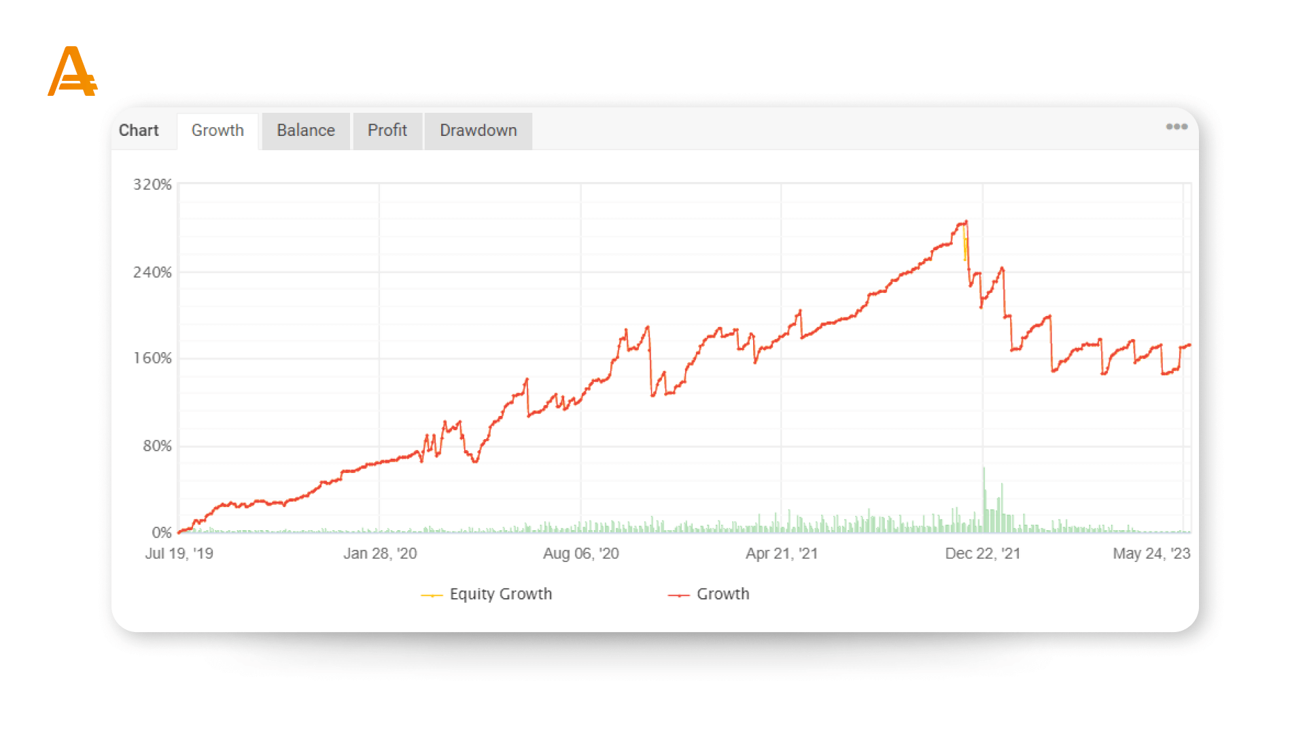The image size is (1305, 734).
Task: Click the 320% y-axis label
Action: pos(152,185)
